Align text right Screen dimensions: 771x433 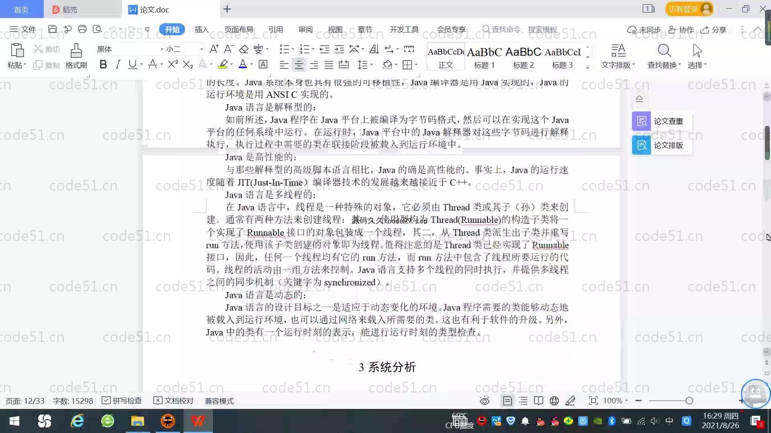tap(314, 65)
